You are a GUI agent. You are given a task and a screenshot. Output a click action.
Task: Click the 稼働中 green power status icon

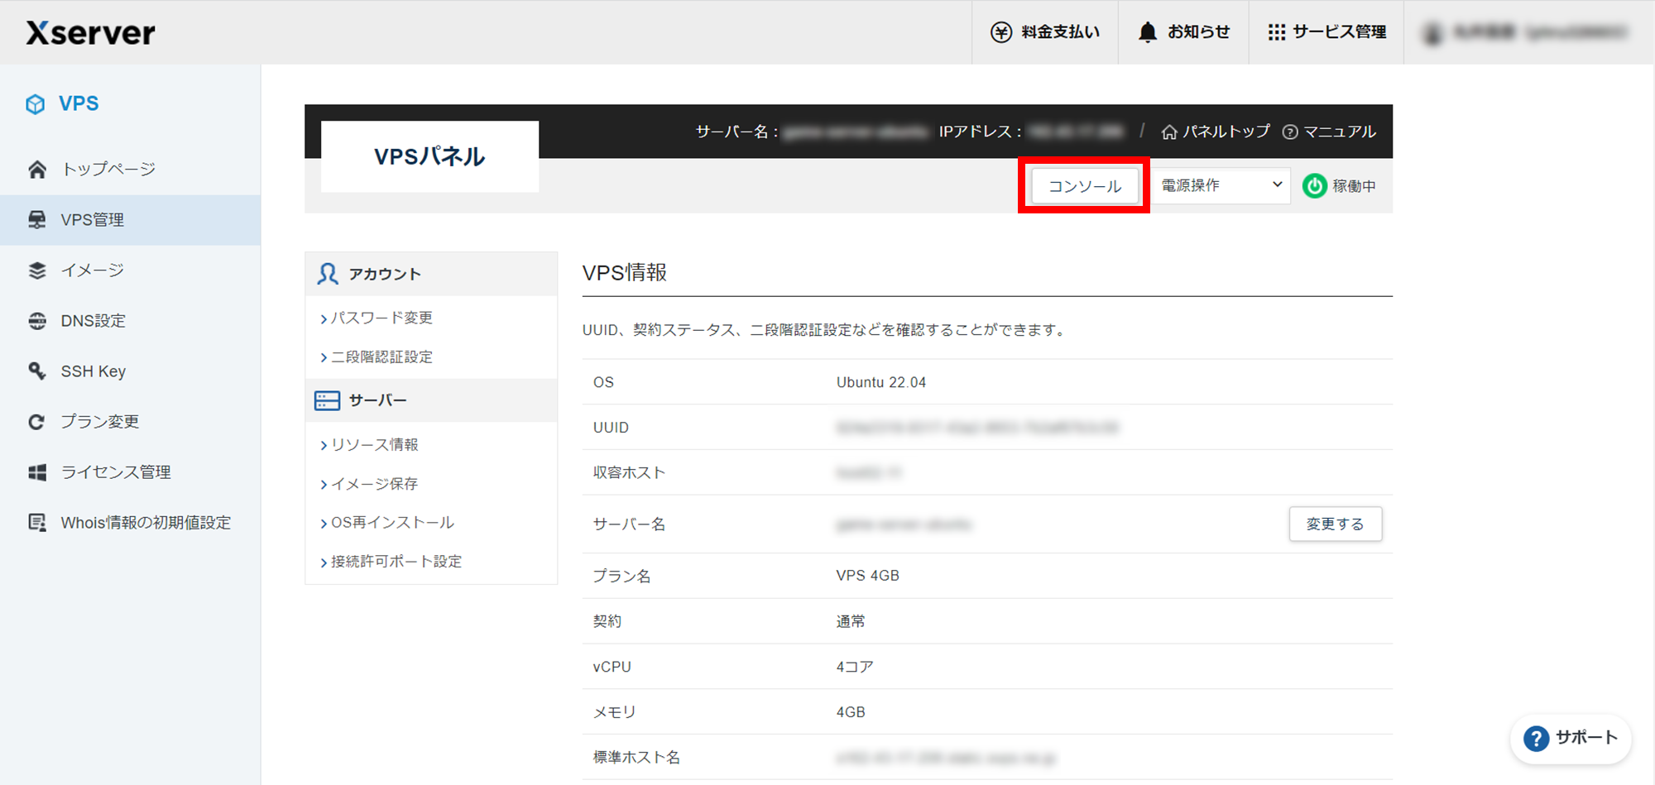pyautogui.click(x=1314, y=185)
